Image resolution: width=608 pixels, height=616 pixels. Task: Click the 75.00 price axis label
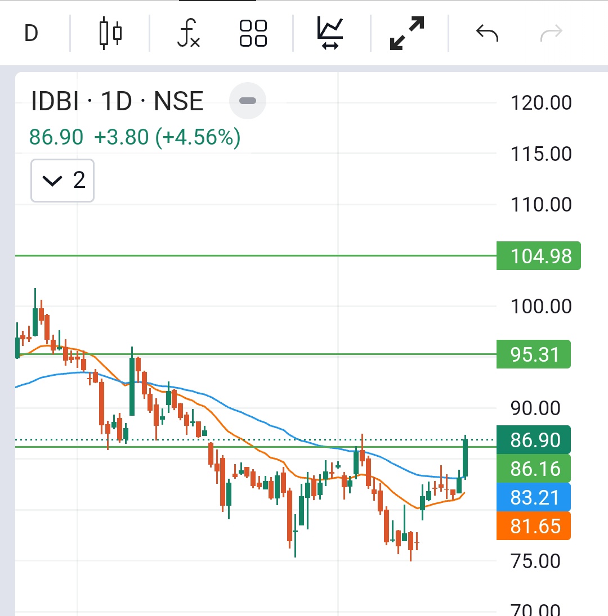point(535,561)
